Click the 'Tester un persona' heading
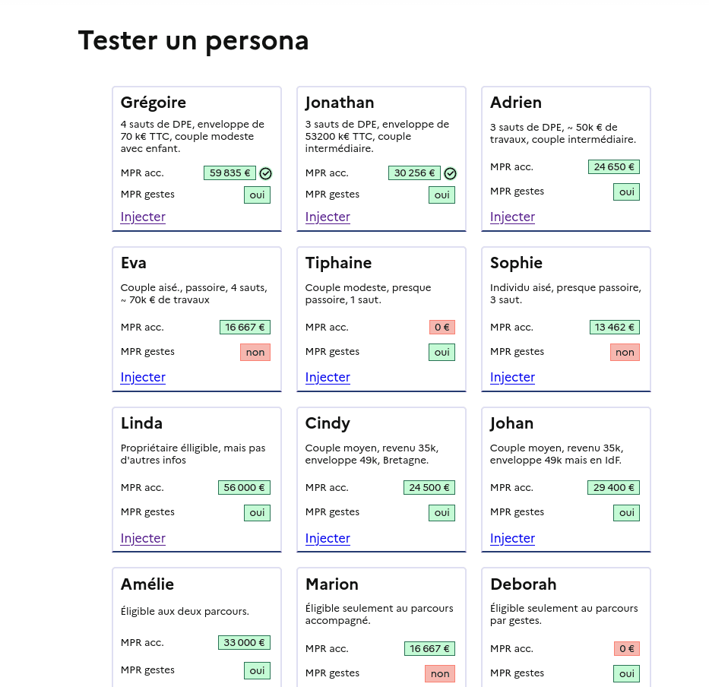709x687 pixels. (193, 40)
